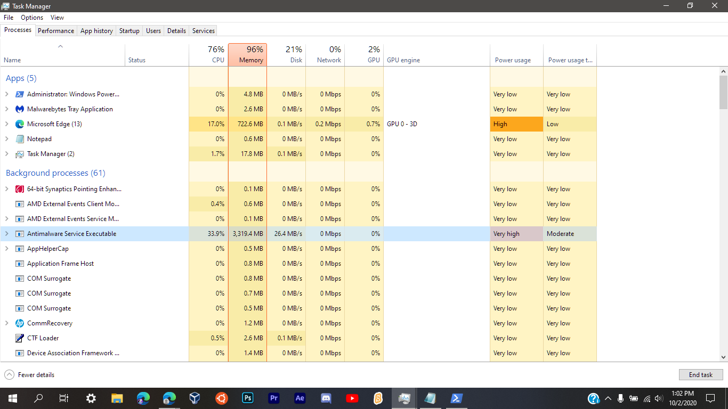The height and width of the screenshot is (409, 728).
Task: Switch to the Performance tab
Action: pyautogui.click(x=56, y=31)
